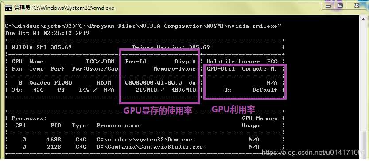Image resolution: width=369 pixels, height=161 pixels.
Task: Click the title text 'C:\Windows\System32\cmd.exe'
Action: 74,8
